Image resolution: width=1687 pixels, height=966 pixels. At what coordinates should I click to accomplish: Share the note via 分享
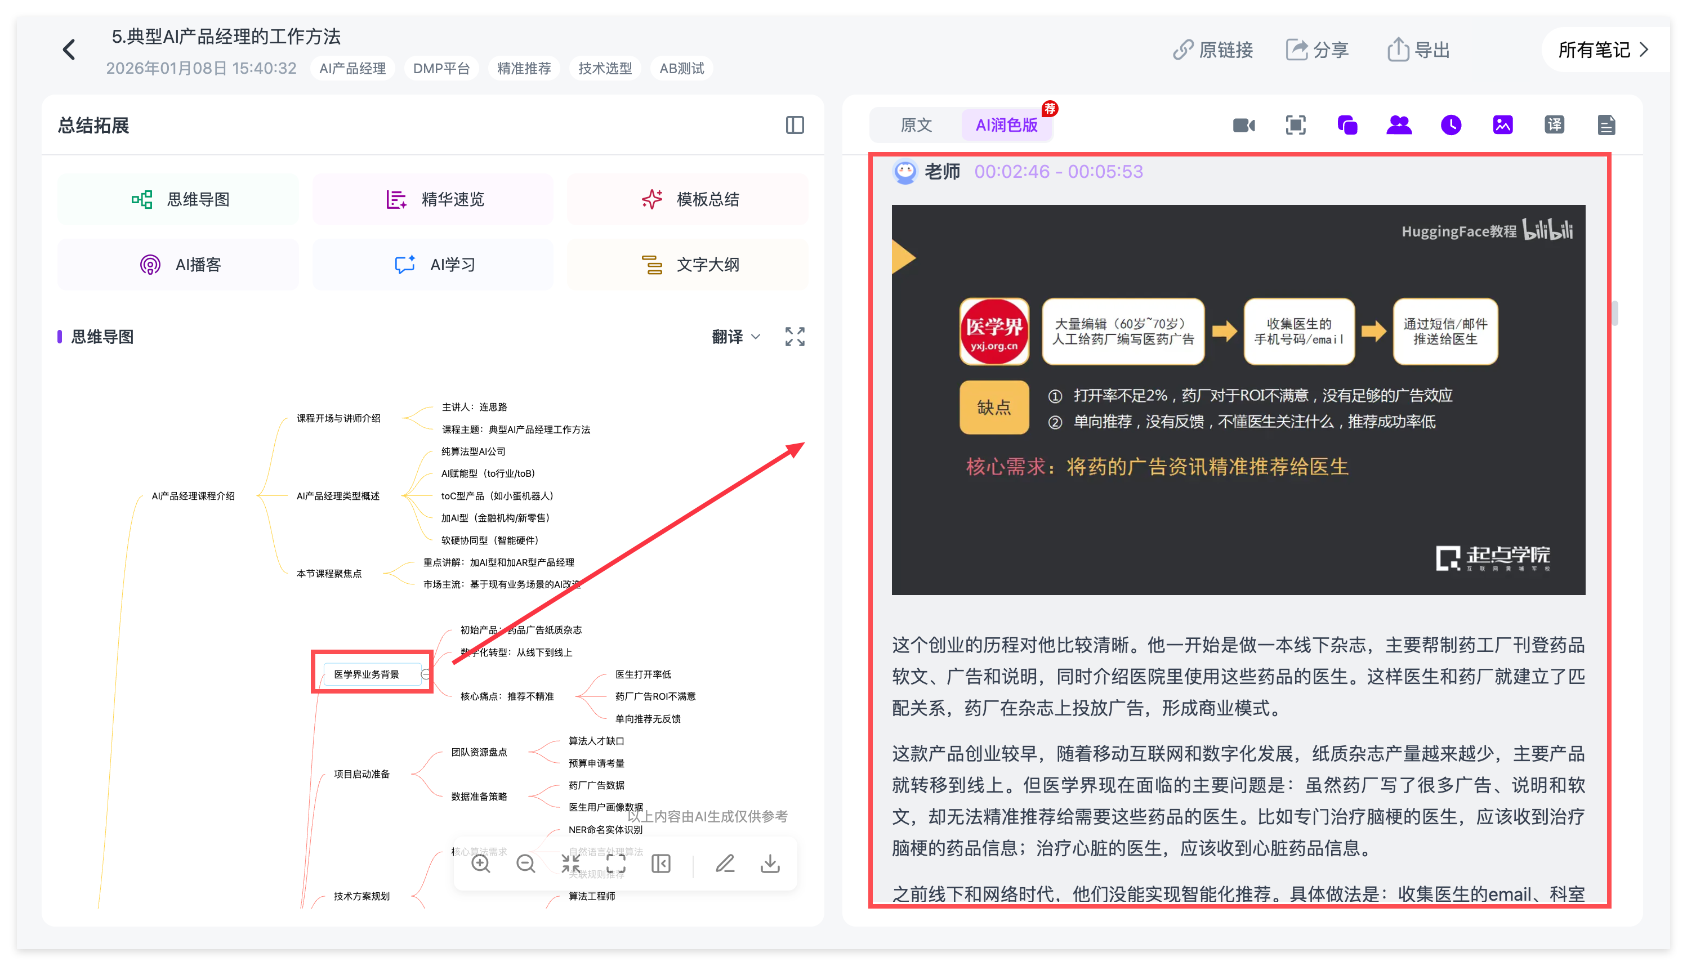[x=1318, y=50]
